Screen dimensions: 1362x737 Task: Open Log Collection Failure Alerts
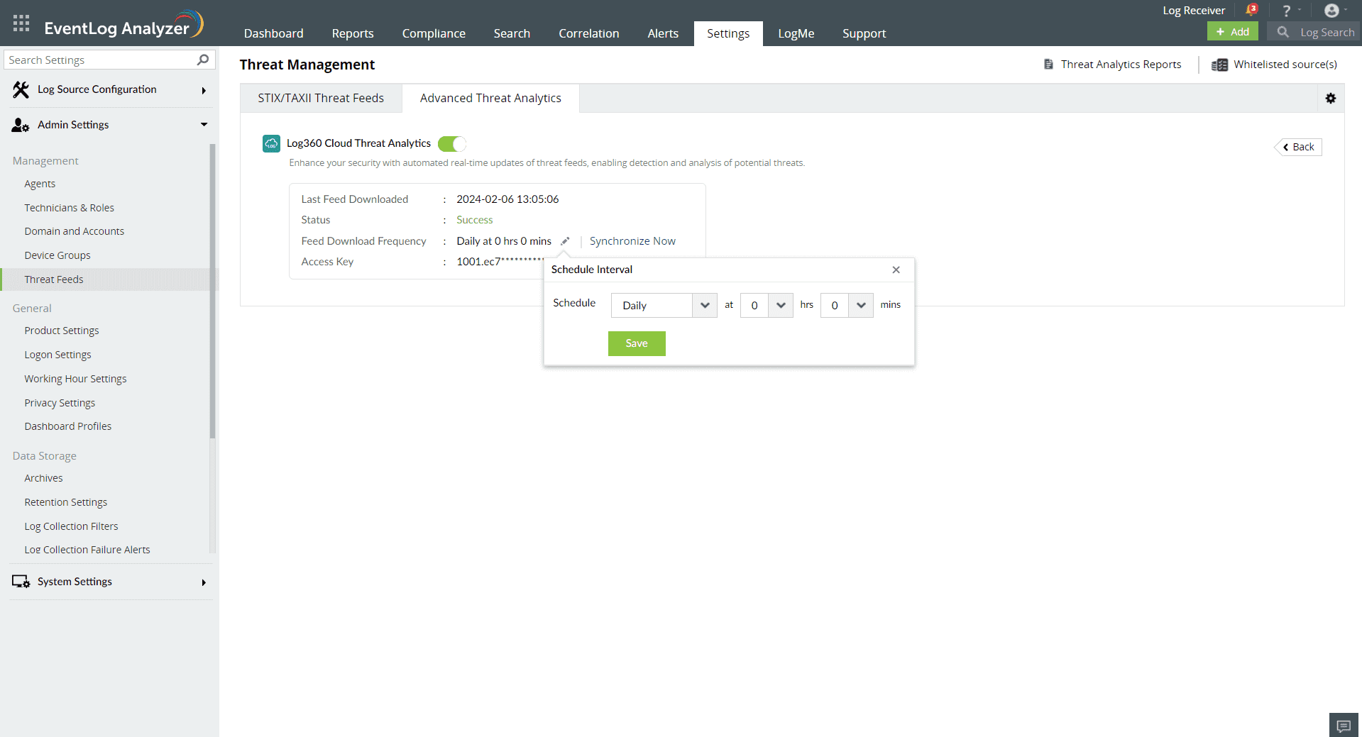(x=87, y=550)
